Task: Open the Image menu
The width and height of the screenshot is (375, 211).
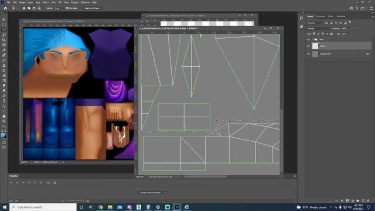Action: [x=22, y=2]
